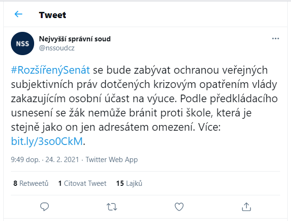
Task: Reply with the speech bubble icon
Action: tap(45, 207)
